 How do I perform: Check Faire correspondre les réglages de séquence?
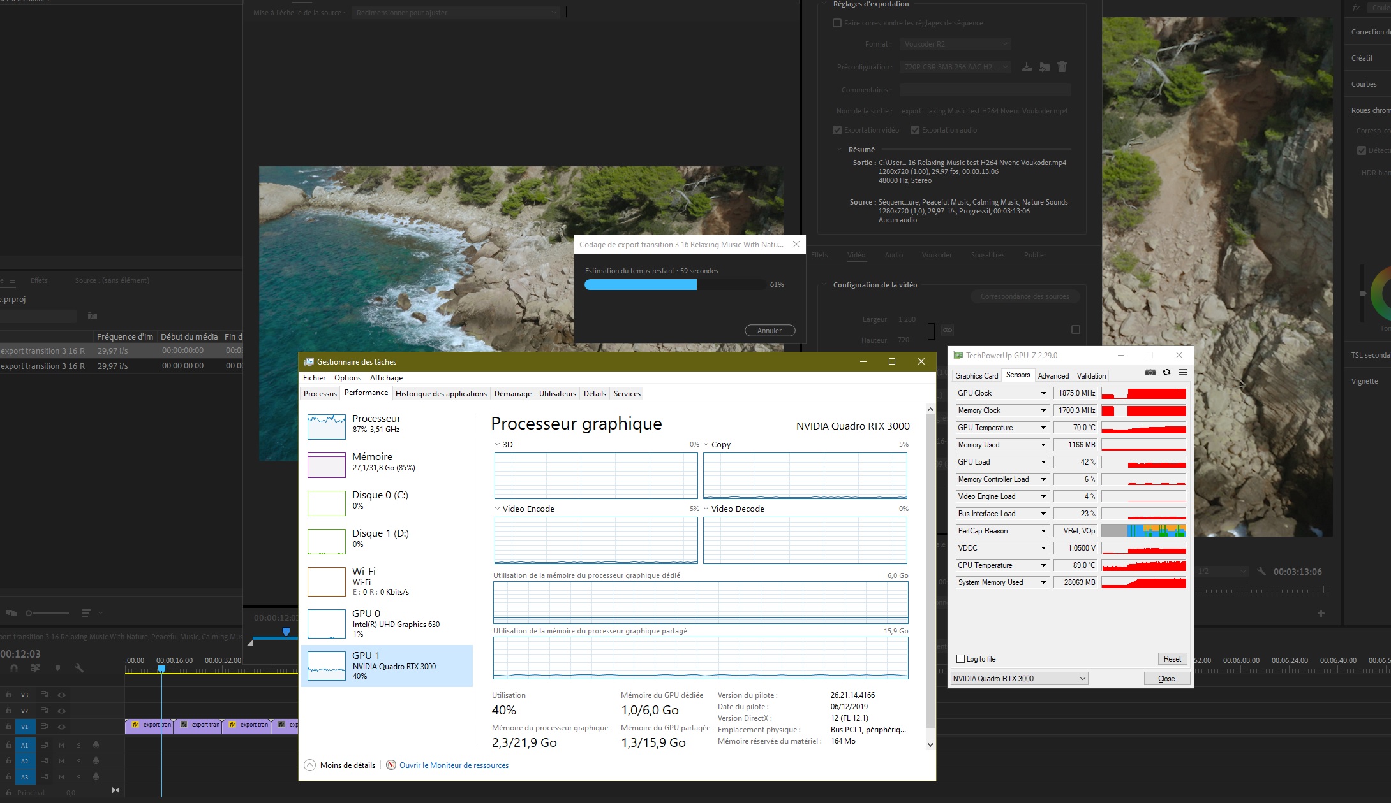(x=837, y=23)
